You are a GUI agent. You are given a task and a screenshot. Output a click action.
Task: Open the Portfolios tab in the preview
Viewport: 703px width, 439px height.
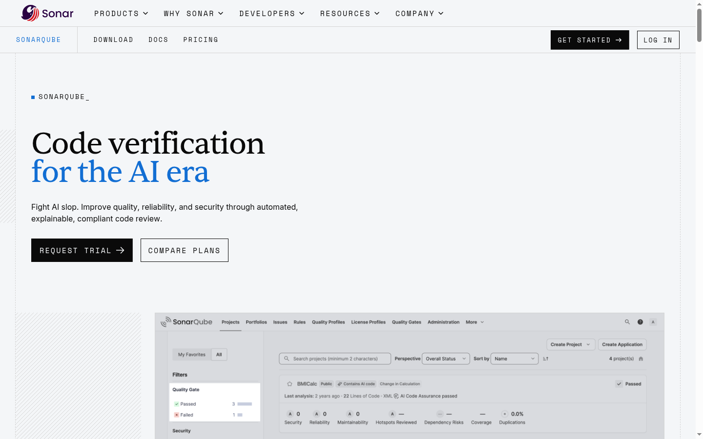[x=256, y=322]
